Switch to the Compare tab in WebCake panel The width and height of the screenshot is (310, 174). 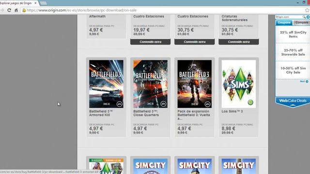301,23
